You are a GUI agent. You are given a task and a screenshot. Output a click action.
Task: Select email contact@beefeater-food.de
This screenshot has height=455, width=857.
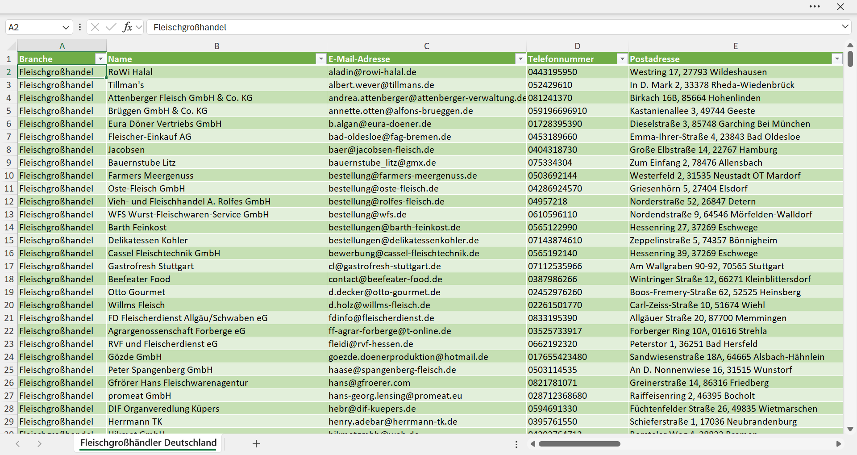(427, 279)
